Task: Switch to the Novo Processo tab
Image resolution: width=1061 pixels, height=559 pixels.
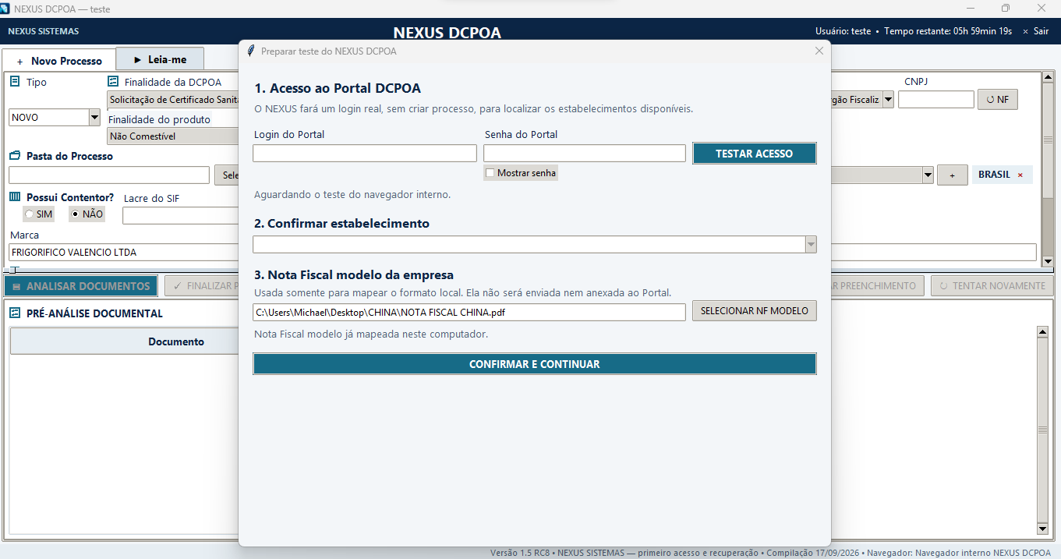Action: tap(59, 61)
